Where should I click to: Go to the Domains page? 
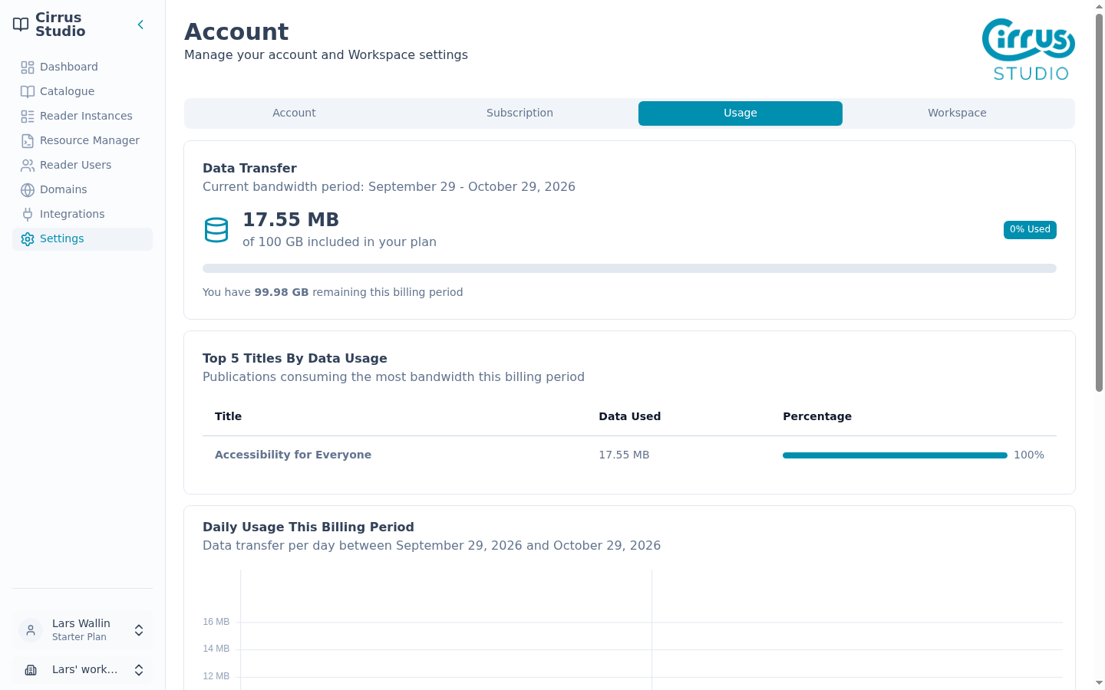82,190
